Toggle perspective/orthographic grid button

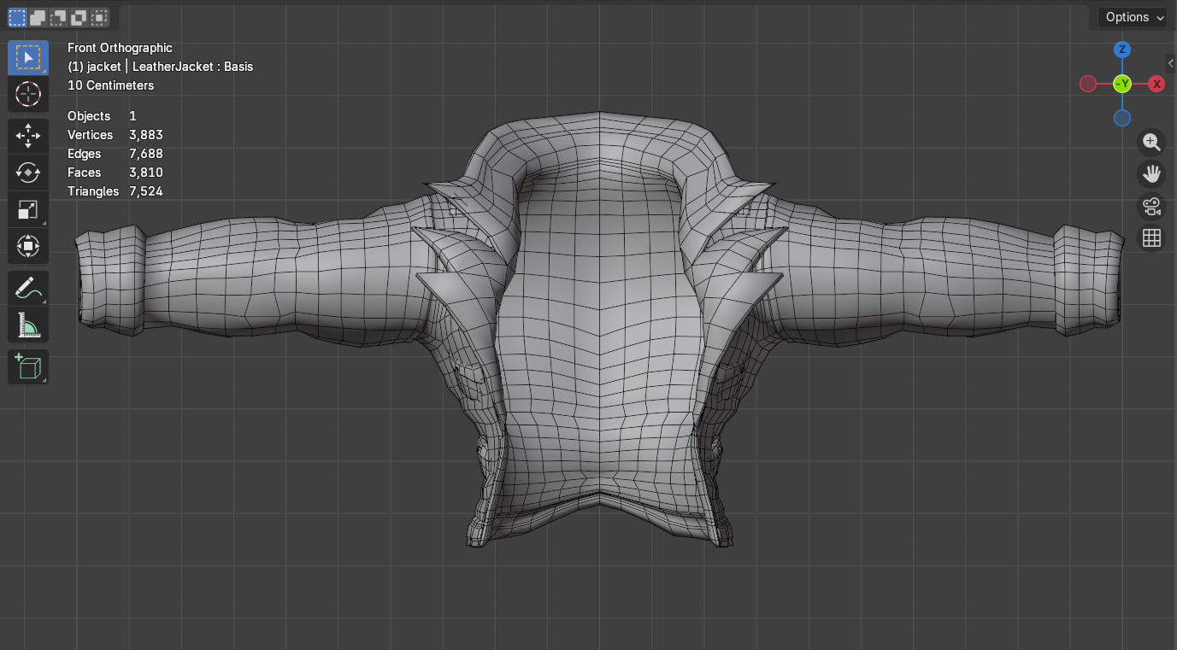coord(1151,238)
